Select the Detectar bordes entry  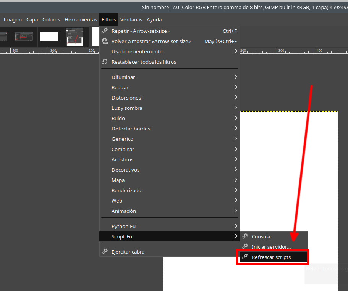click(131, 129)
